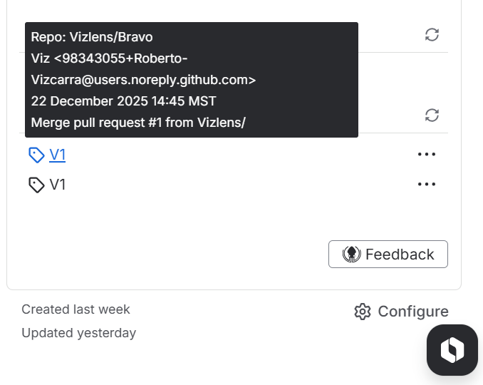
Task: Click the "Repo: Vizlens/Bravo" tooltip line
Action: click(x=92, y=37)
